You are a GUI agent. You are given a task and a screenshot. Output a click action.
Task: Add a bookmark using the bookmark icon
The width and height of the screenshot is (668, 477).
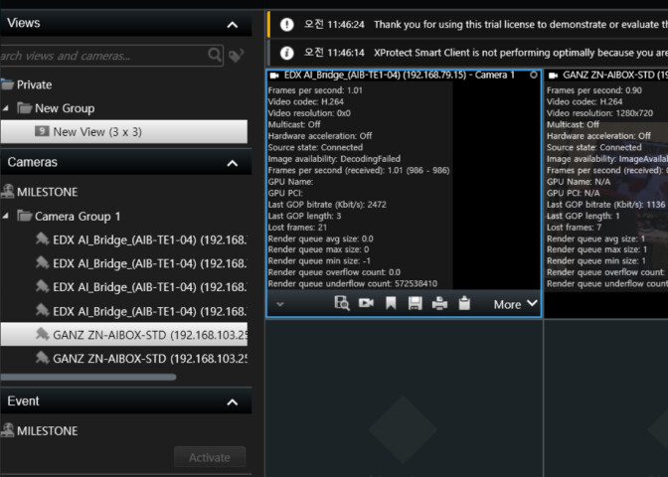[x=391, y=303]
